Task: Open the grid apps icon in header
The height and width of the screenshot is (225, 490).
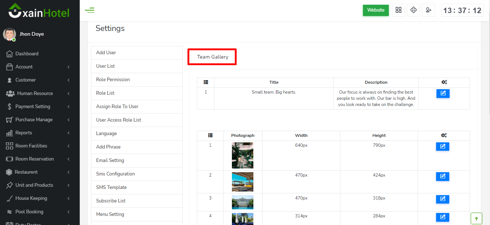Action: 398,10
